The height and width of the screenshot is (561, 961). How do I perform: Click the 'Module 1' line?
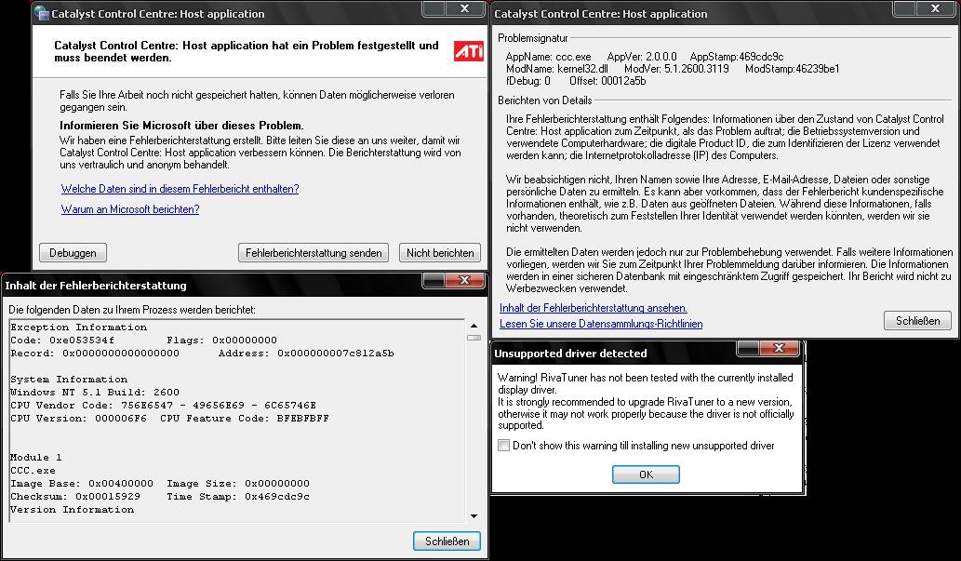35,458
